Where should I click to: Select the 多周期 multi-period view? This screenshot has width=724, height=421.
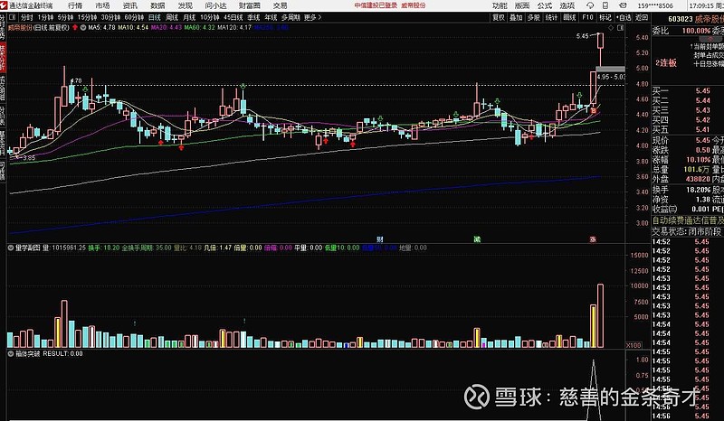(x=291, y=17)
